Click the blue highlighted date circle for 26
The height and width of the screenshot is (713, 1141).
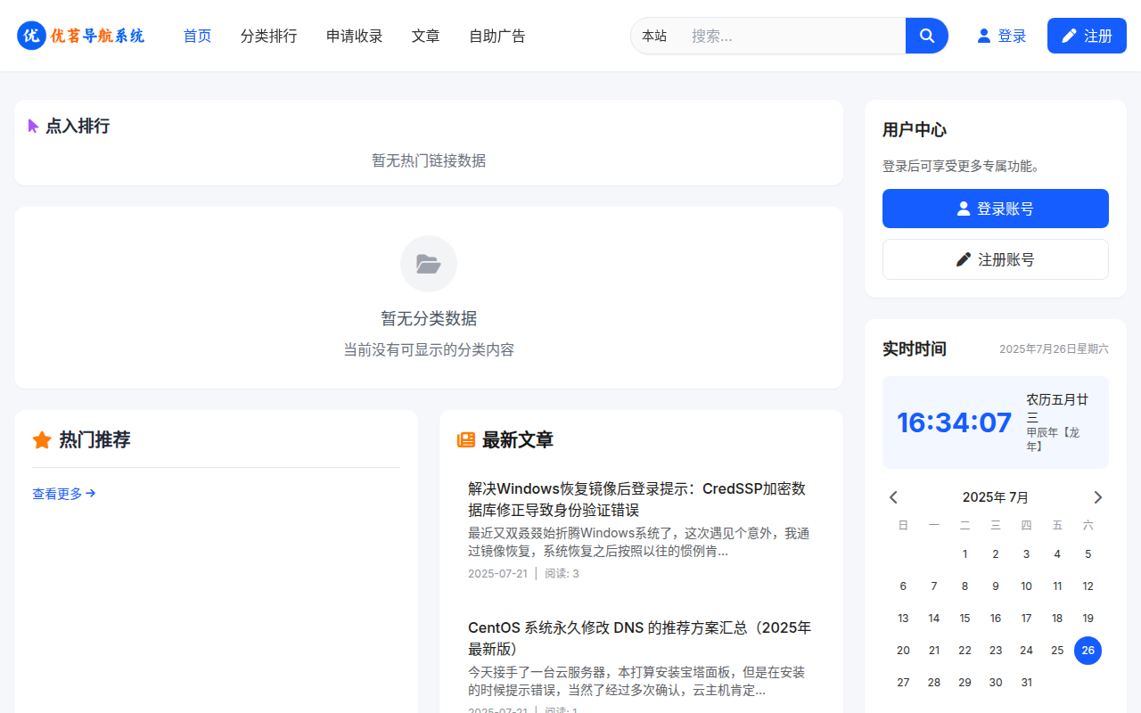click(1088, 650)
